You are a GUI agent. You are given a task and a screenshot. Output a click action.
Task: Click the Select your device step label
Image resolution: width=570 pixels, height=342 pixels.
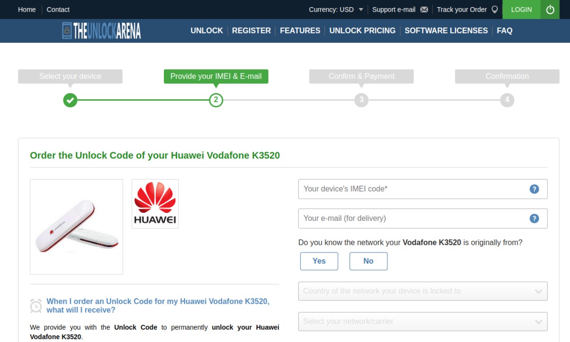coord(70,76)
